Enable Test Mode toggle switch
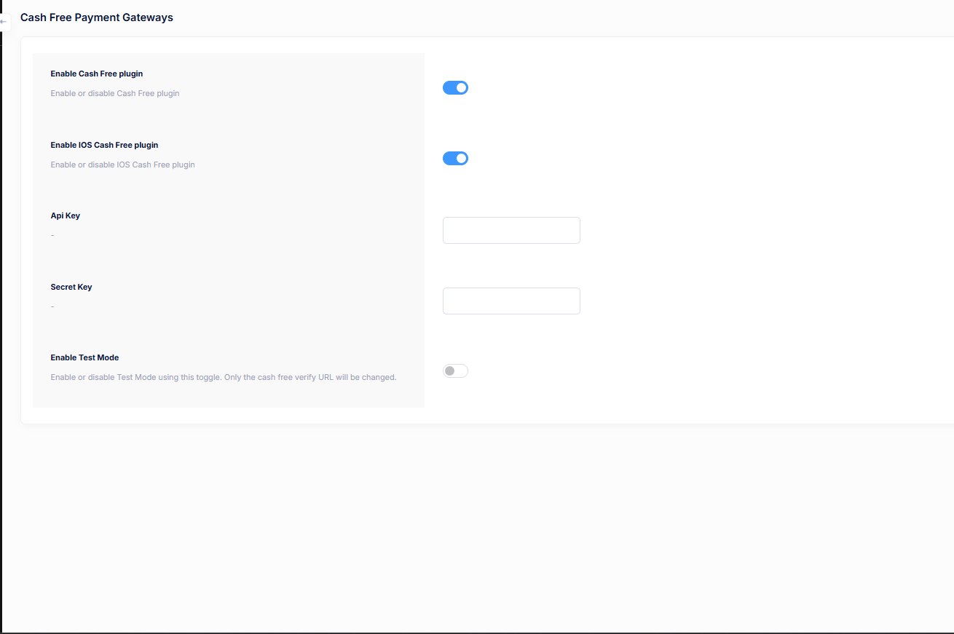 455,371
